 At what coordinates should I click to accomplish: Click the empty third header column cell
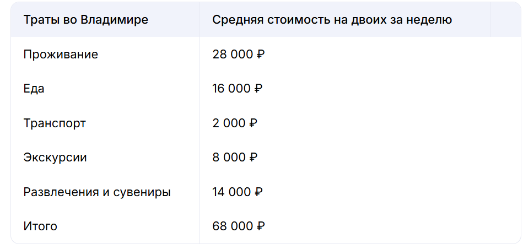coord(505,20)
